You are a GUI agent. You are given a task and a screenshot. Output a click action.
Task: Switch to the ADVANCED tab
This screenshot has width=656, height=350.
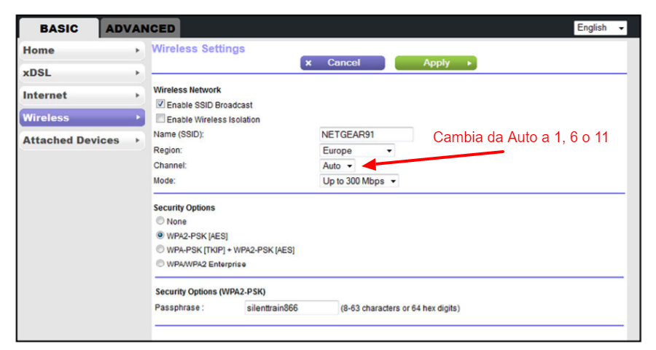pyautogui.click(x=140, y=28)
